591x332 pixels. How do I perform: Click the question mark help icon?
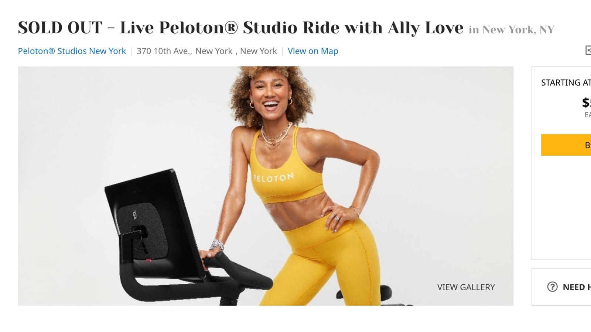[x=552, y=287]
